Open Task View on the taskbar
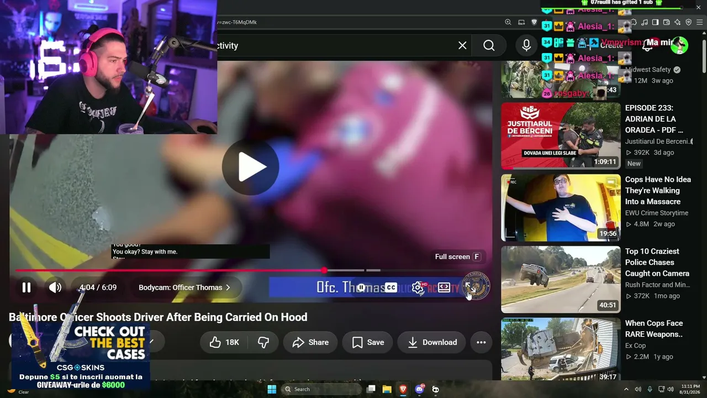This screenshot has width=707, height=398. tap(371, 389)
